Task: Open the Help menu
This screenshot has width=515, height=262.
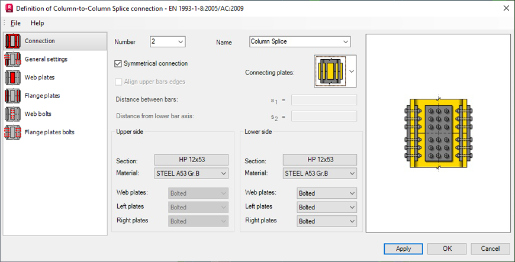Action: 37,23
